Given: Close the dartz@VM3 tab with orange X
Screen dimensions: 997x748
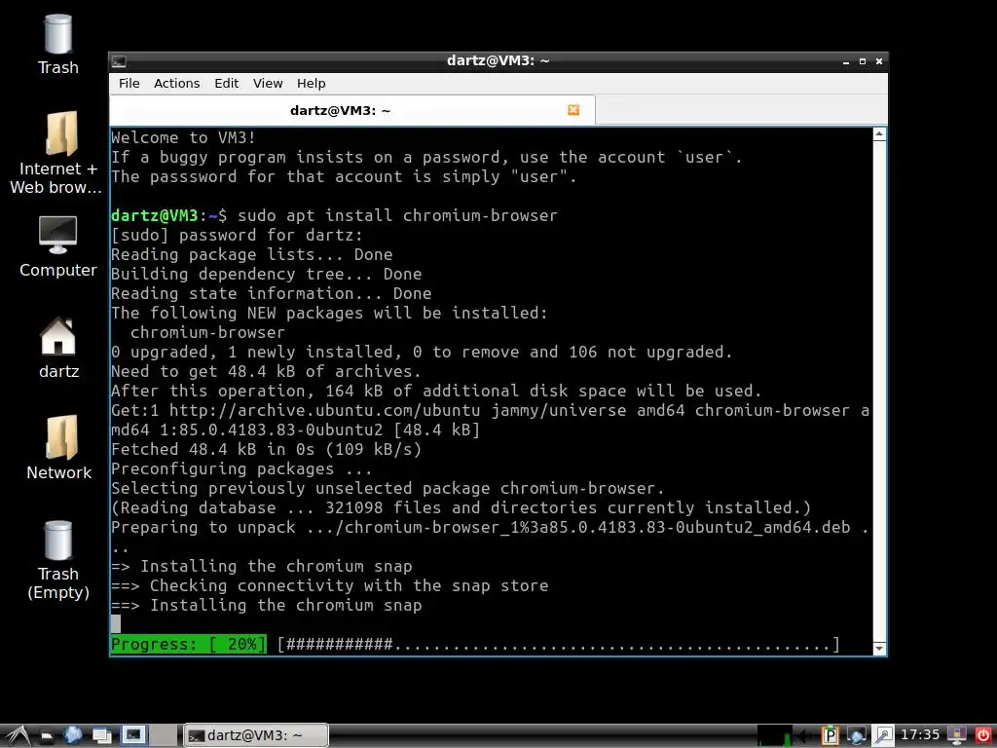Looking at the screenshot, I should pyautogui.click(x=573, y=110).
